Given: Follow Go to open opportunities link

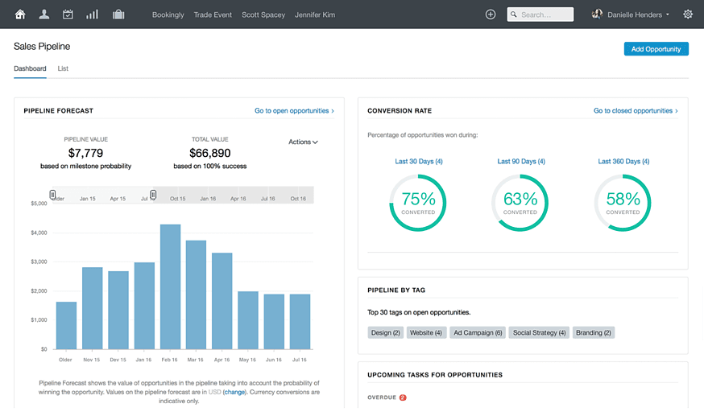Looking at the screenshot, I should point(294,111).
